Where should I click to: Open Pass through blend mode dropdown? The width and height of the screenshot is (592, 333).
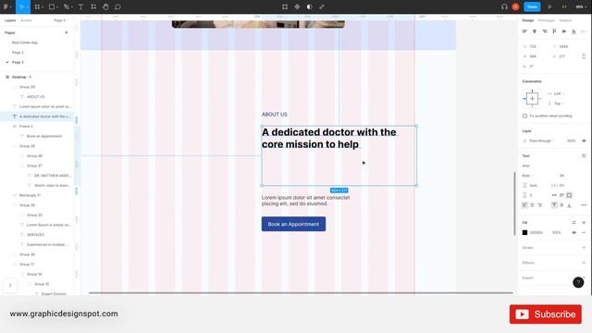point(542,141)
